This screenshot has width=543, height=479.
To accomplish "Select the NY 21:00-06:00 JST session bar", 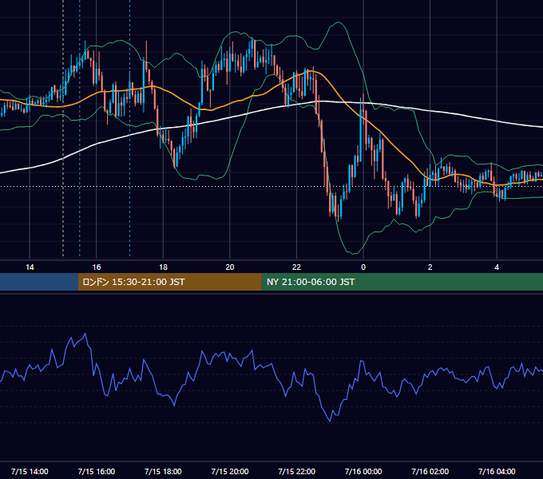I will (402, 282).
